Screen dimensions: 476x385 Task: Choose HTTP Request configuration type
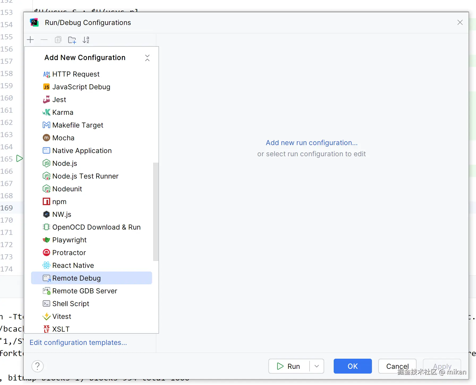click(92, 74)
